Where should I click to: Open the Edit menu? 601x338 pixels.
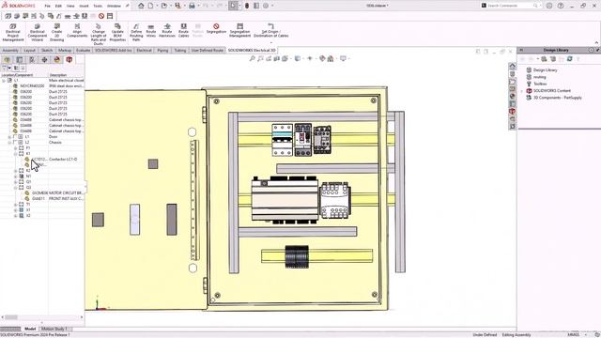pos(58,6)
